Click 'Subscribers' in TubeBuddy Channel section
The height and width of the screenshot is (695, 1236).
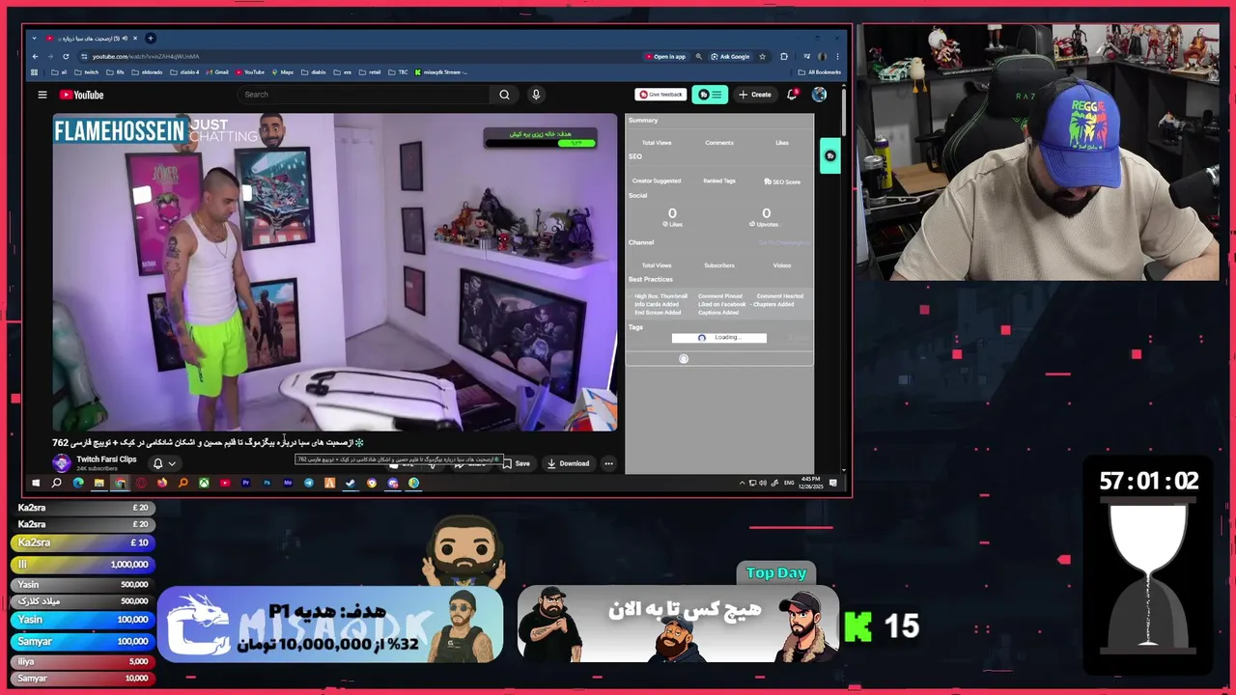[x=719, y=265]
